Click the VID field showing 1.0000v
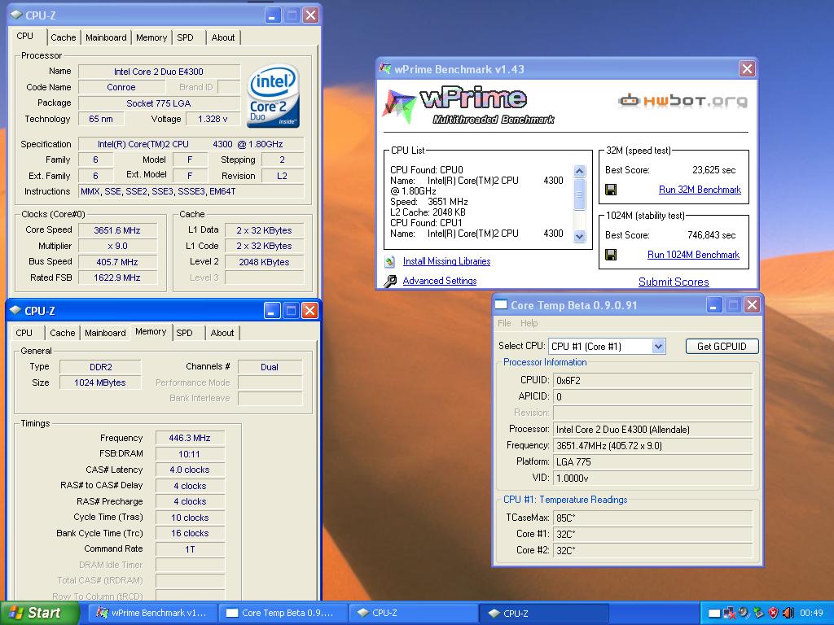This screenshot has height=625, width=834. click(x=652, y=479)
